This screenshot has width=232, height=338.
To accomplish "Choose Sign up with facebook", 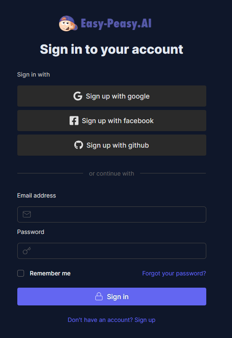I will [112, 121].
